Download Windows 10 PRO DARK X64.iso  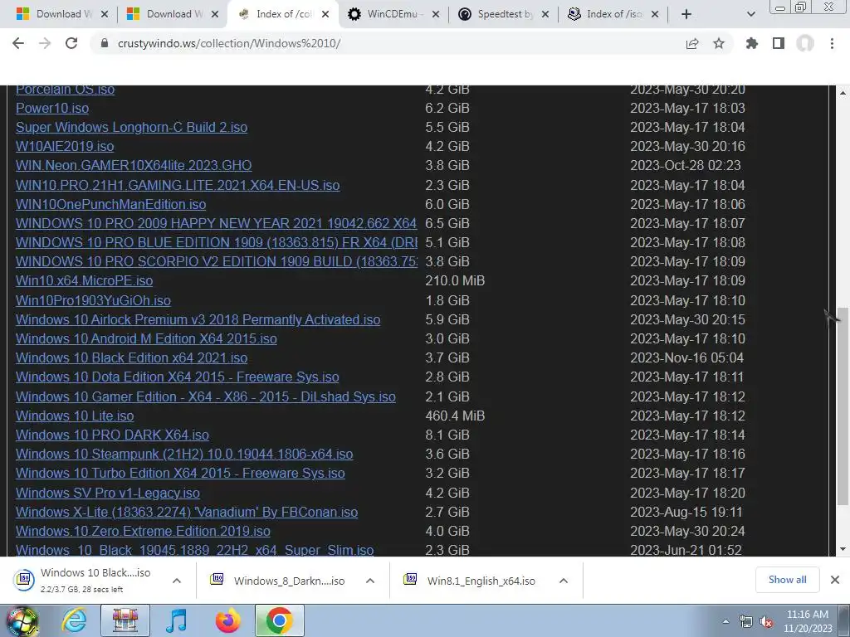[112, 435]
